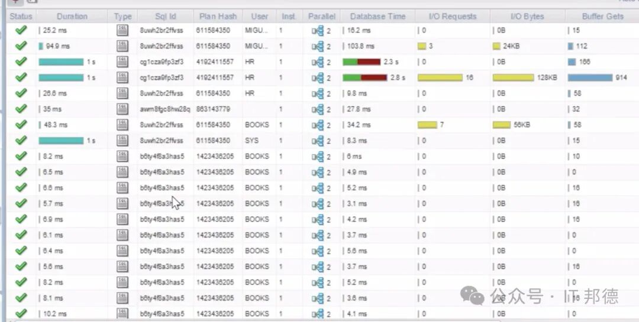This screenshot has width=639, height=322.
Task: Click the Inst. column header
Action: pyautogui.click(x=289, y=17)
